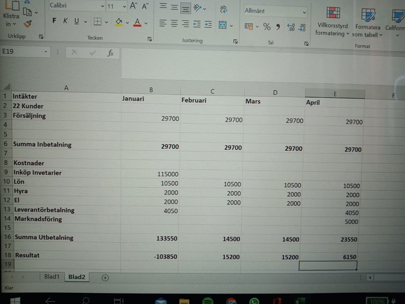The image size is (405, 304).
Task: Switch to the Blad1 sheet tab
Action: coord(52,277)
